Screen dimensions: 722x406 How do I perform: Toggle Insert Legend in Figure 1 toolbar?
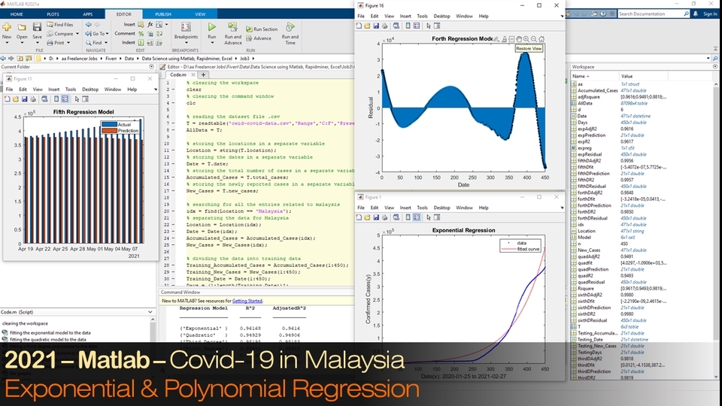click(416, 217)
